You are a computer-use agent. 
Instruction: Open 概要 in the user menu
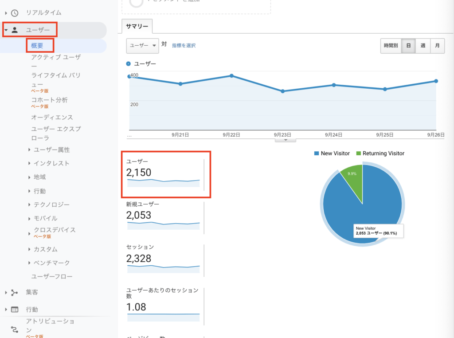pos(37,46)
